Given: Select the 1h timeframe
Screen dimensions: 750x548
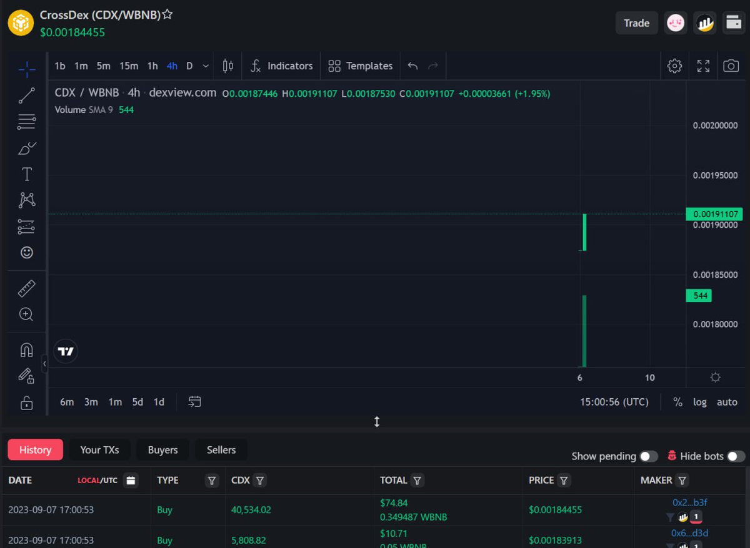Looking at the screenshot, I should [152, 66].
